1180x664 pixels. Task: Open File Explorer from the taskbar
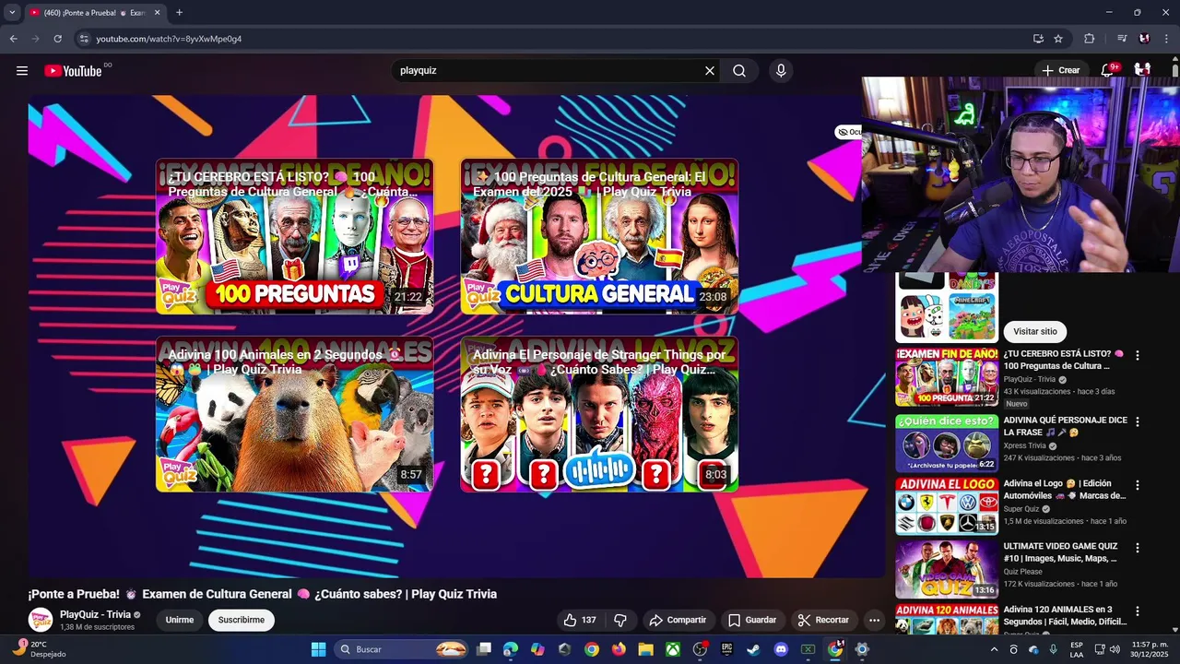point(645,649)
